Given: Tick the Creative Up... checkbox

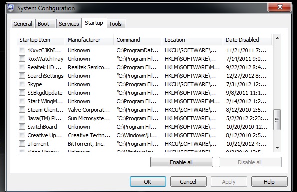Looking at the screenshot, I should [22, 135].
